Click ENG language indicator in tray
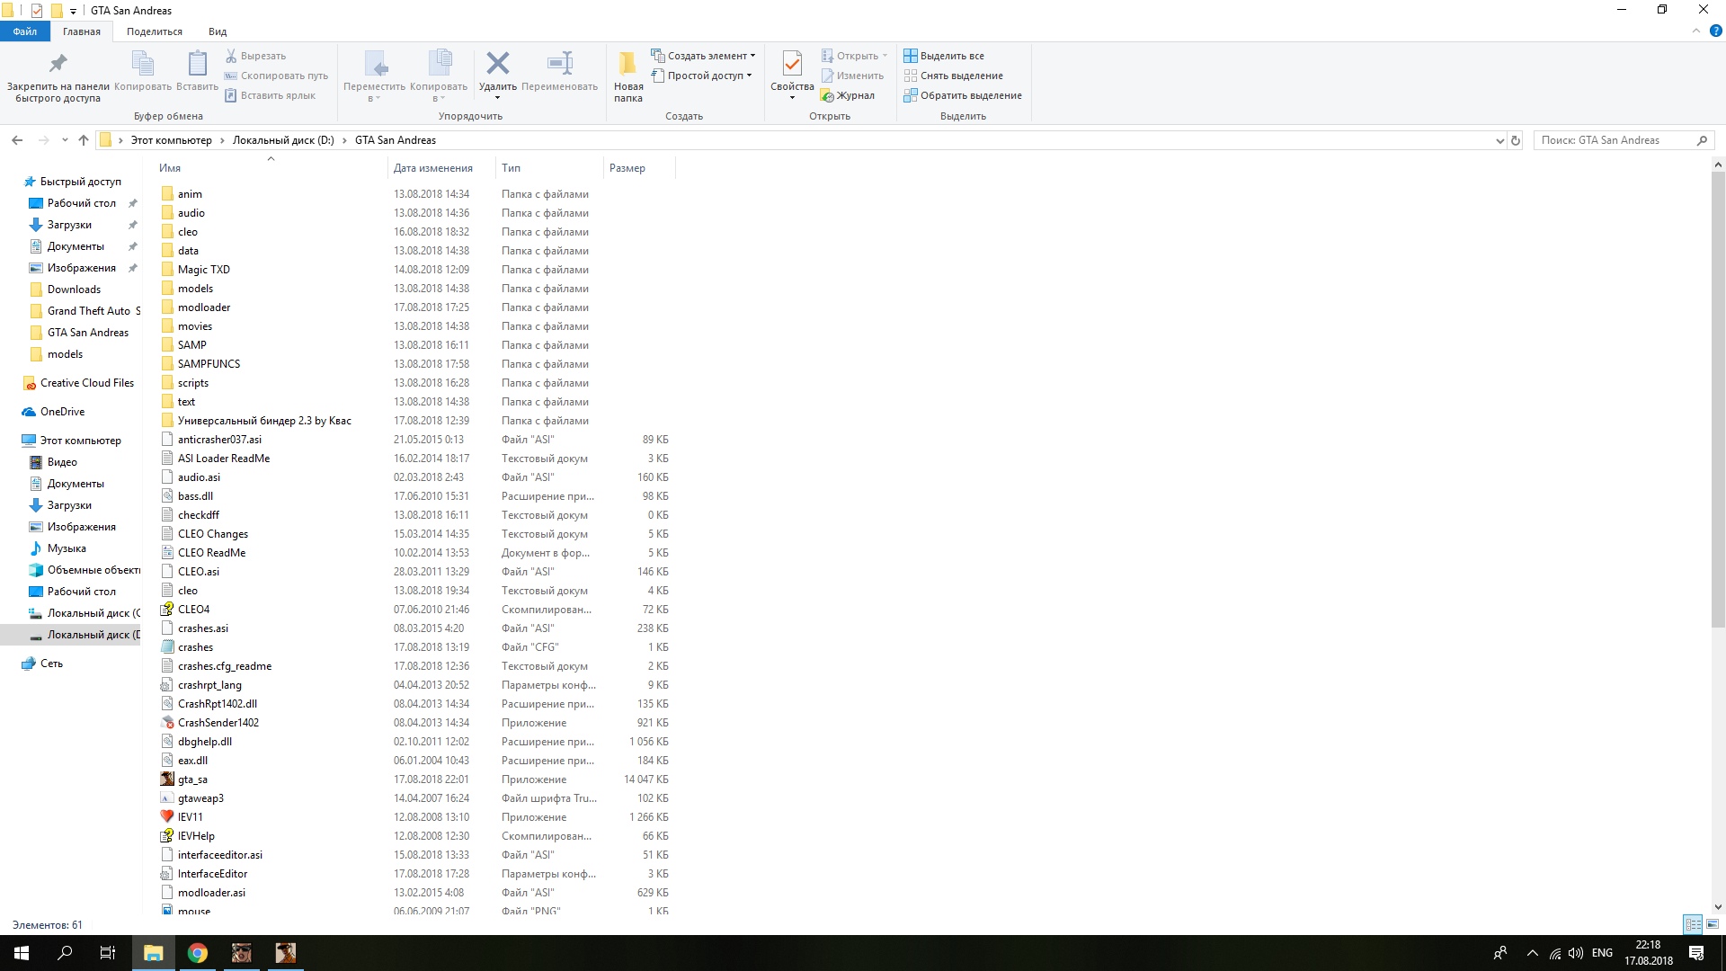1726x971 pixels. coord(1602,953)
